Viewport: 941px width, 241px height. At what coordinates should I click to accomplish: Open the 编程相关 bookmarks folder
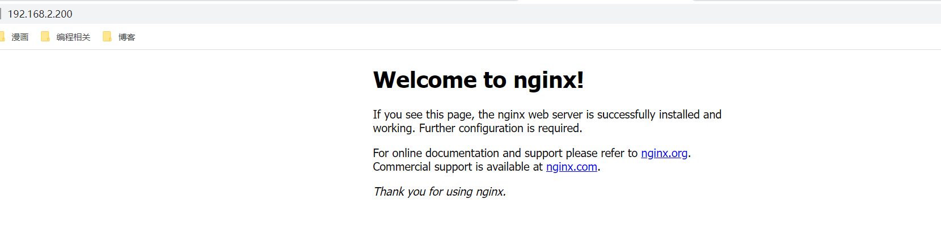point(65,37)
